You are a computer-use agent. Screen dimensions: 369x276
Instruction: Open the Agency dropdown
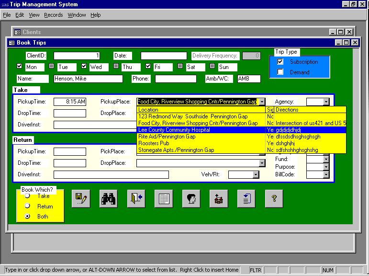pos(326,102)
